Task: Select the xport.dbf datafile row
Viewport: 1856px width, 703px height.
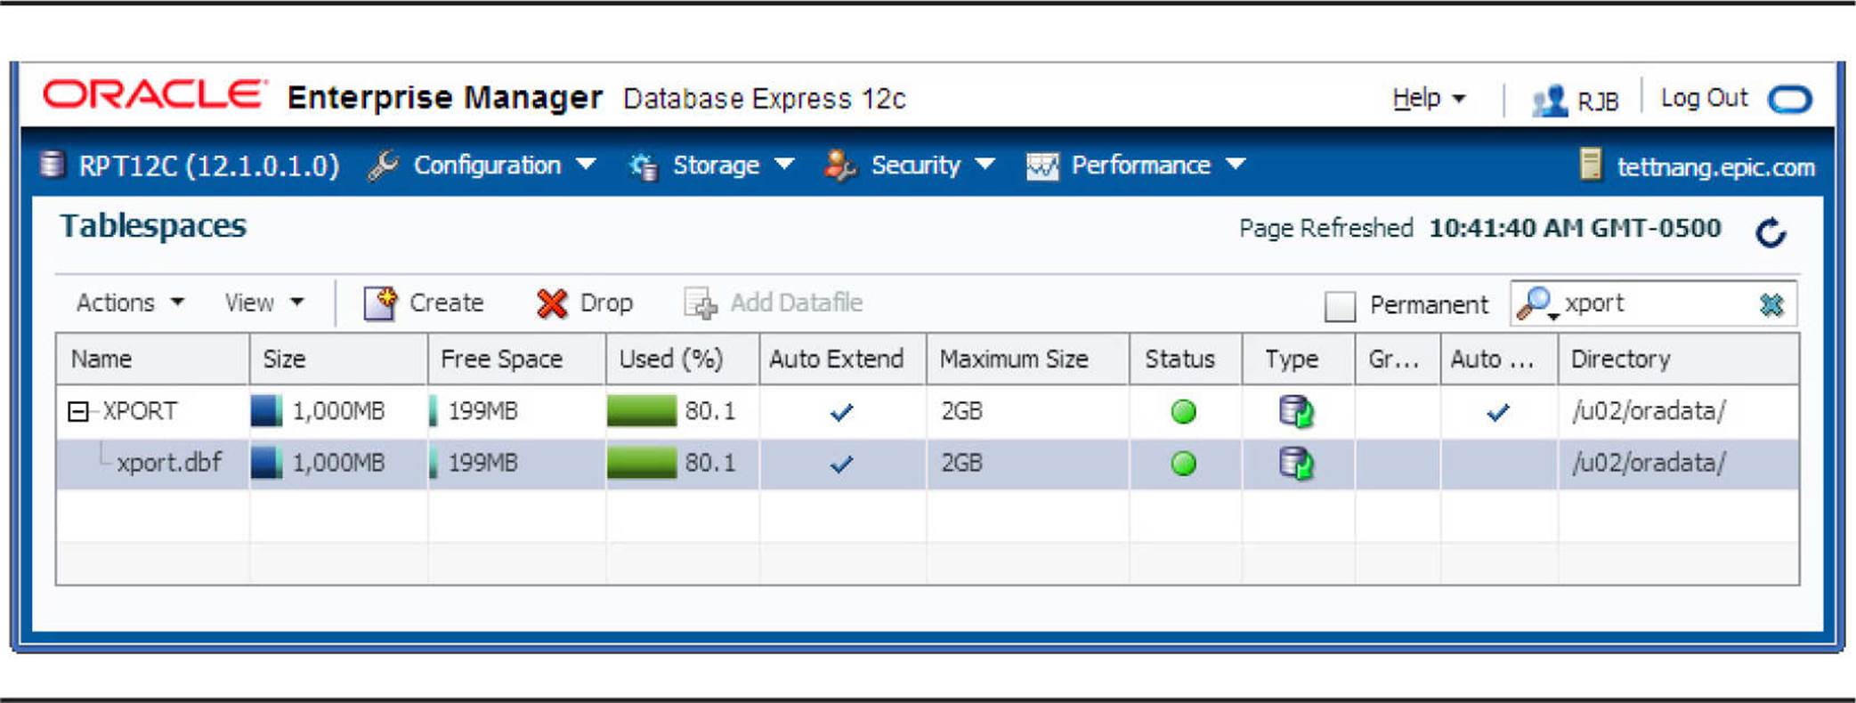Action: click(927, 464)
